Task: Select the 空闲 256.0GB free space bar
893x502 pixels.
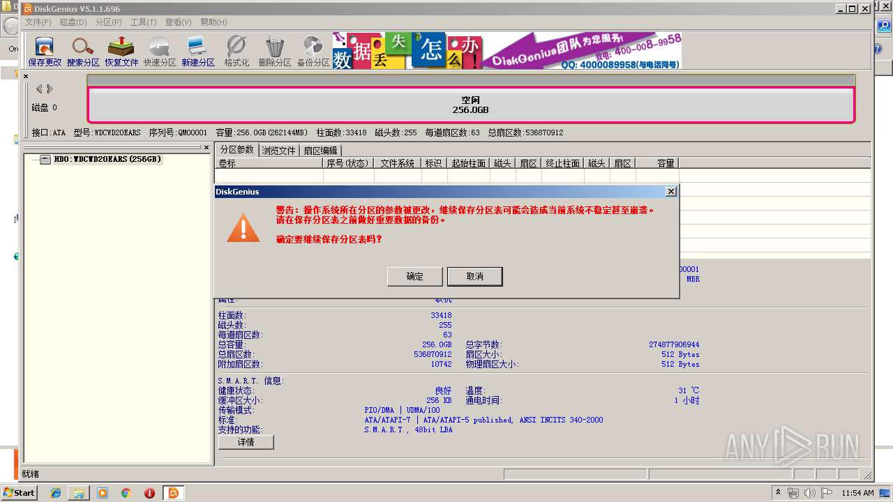Action: 471,105
